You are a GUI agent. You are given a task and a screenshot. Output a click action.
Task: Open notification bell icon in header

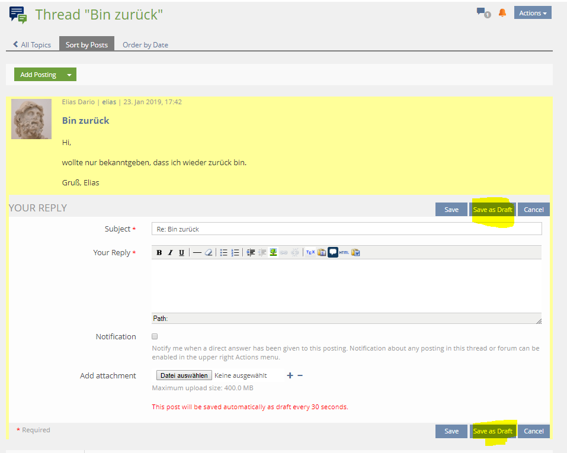coord(502,13)
